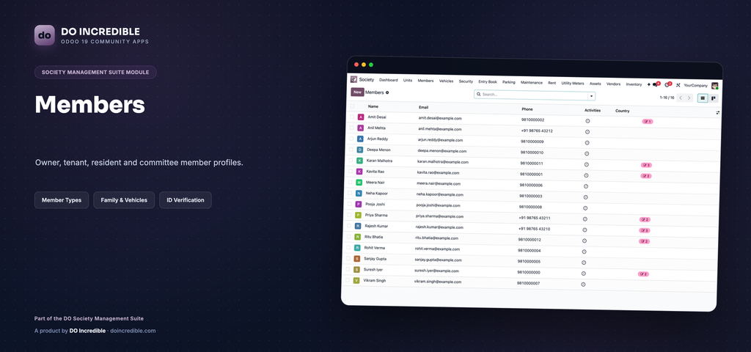The height and width of the screenshot is (352, 751).
Task: Click the New button
Action: coord(357,92)
